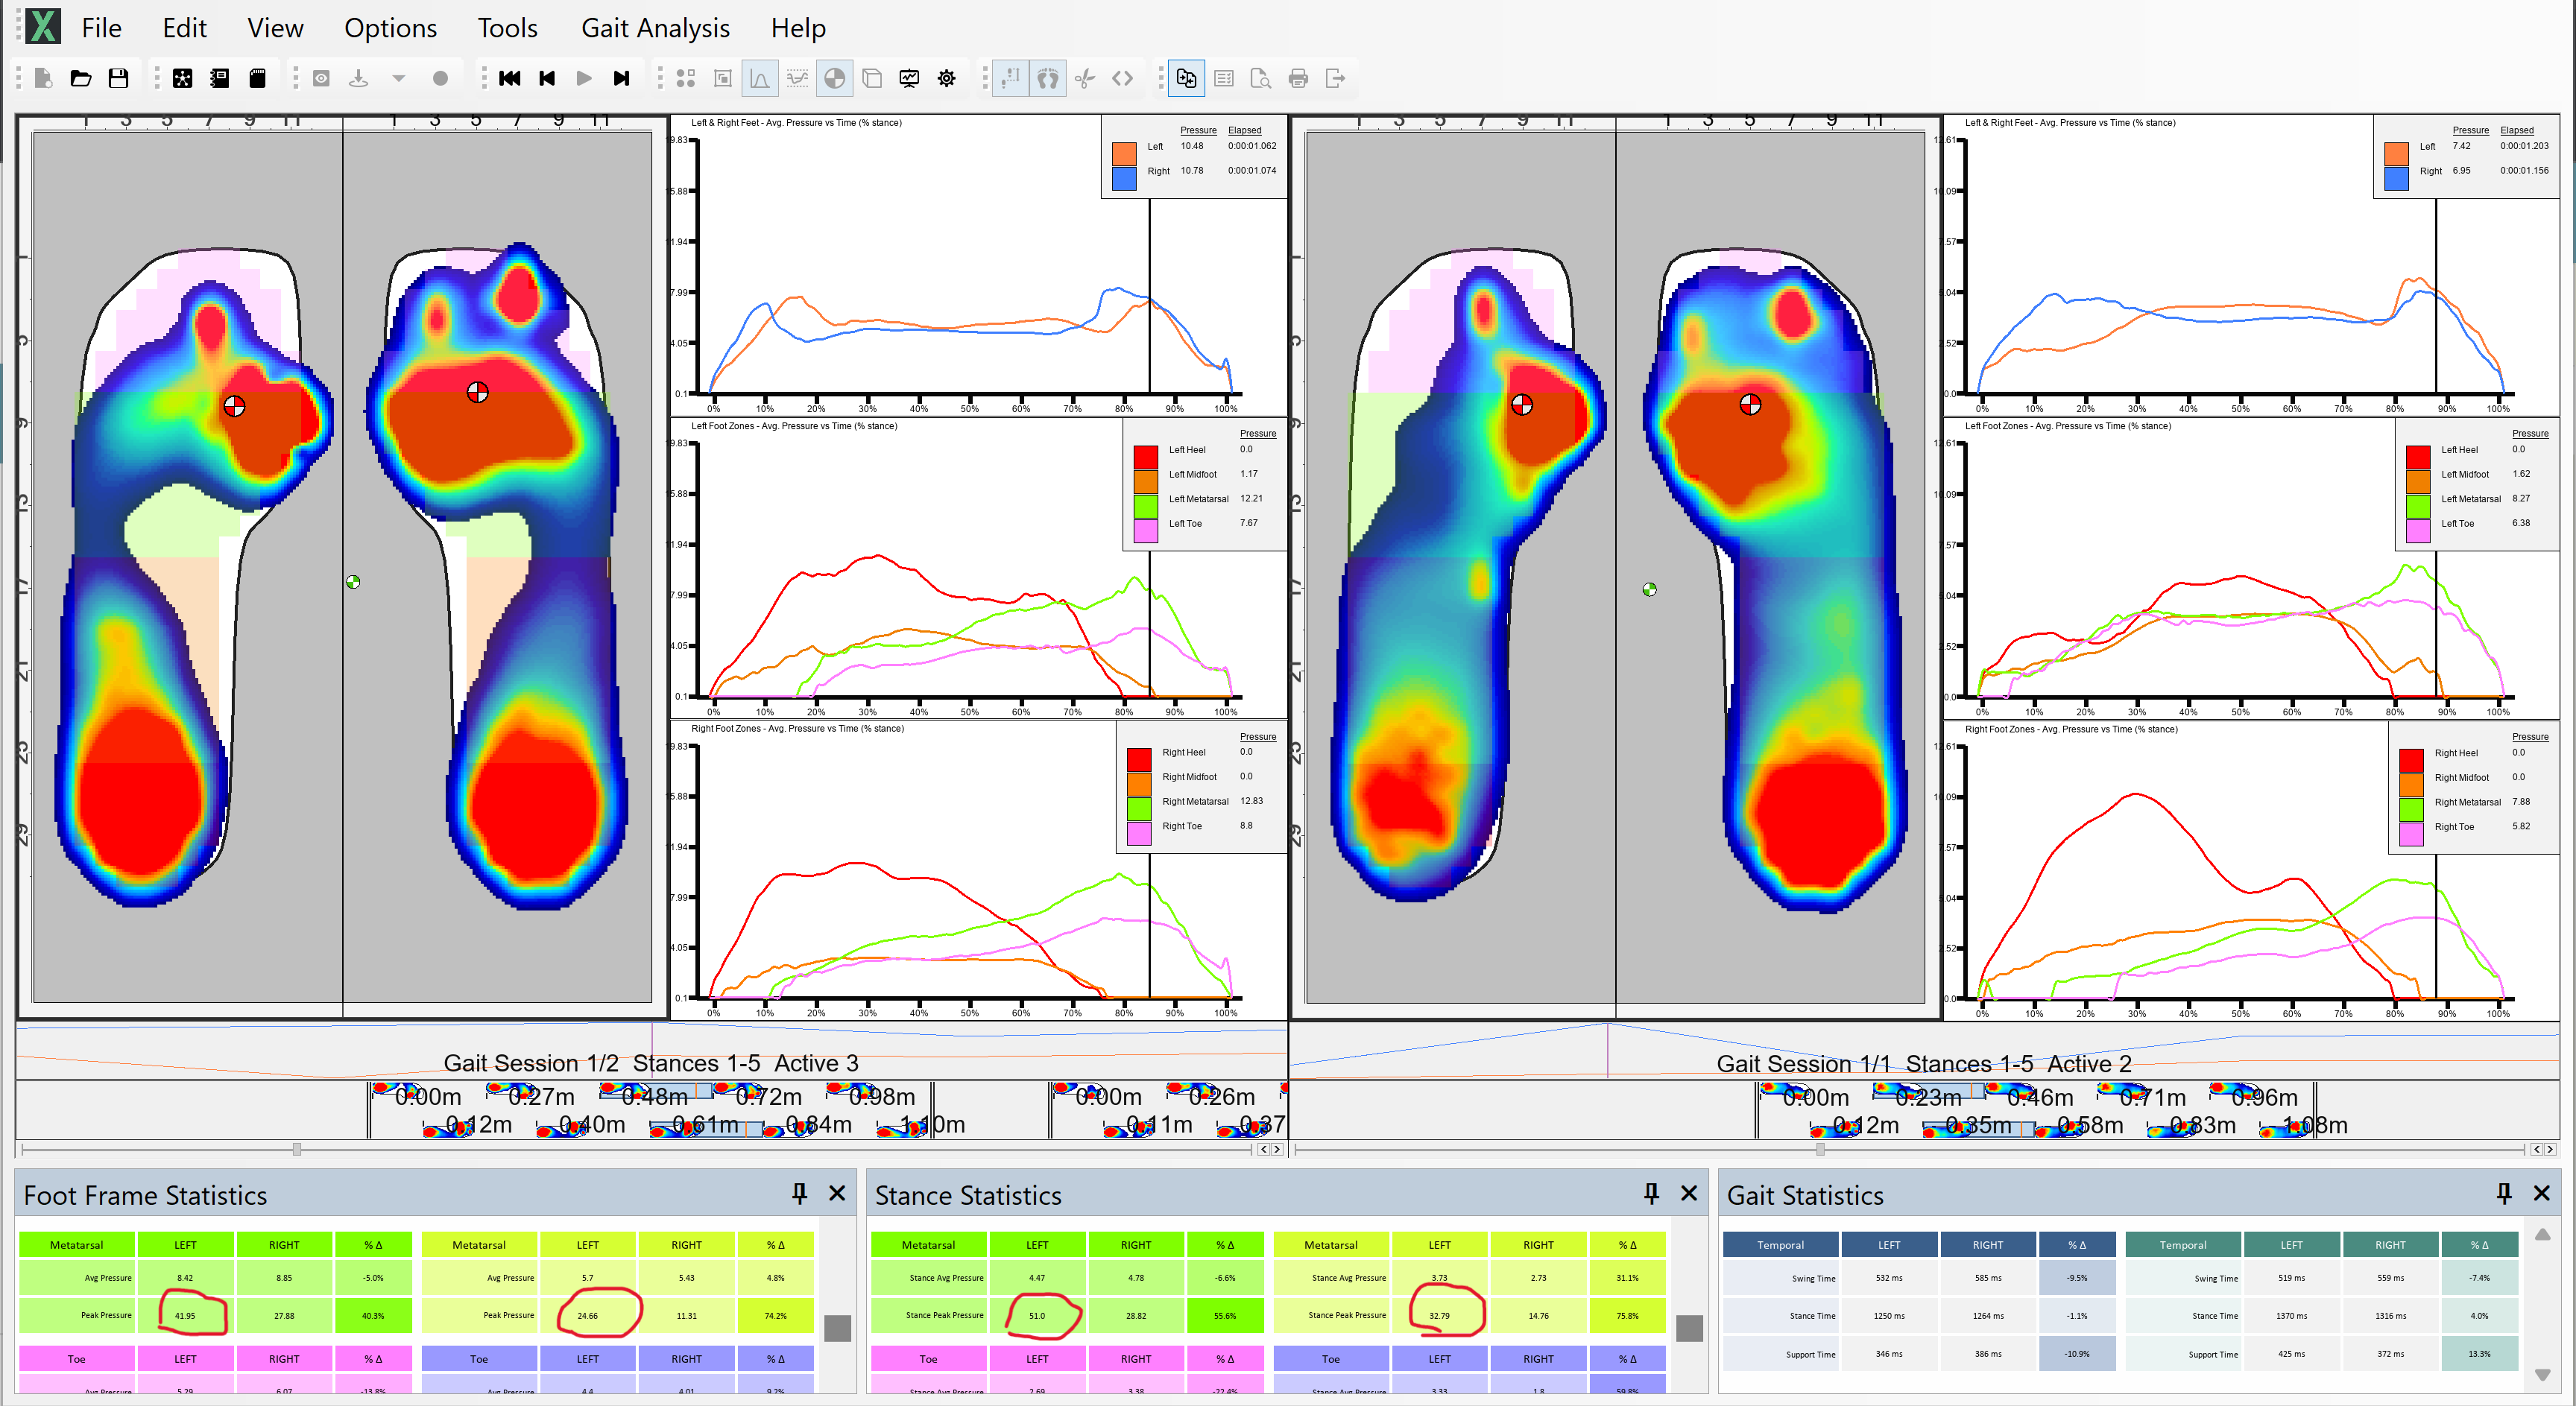Open the Settings gear in the toolbar
Screen dimensions: 2576x1406
coord(946,78)
